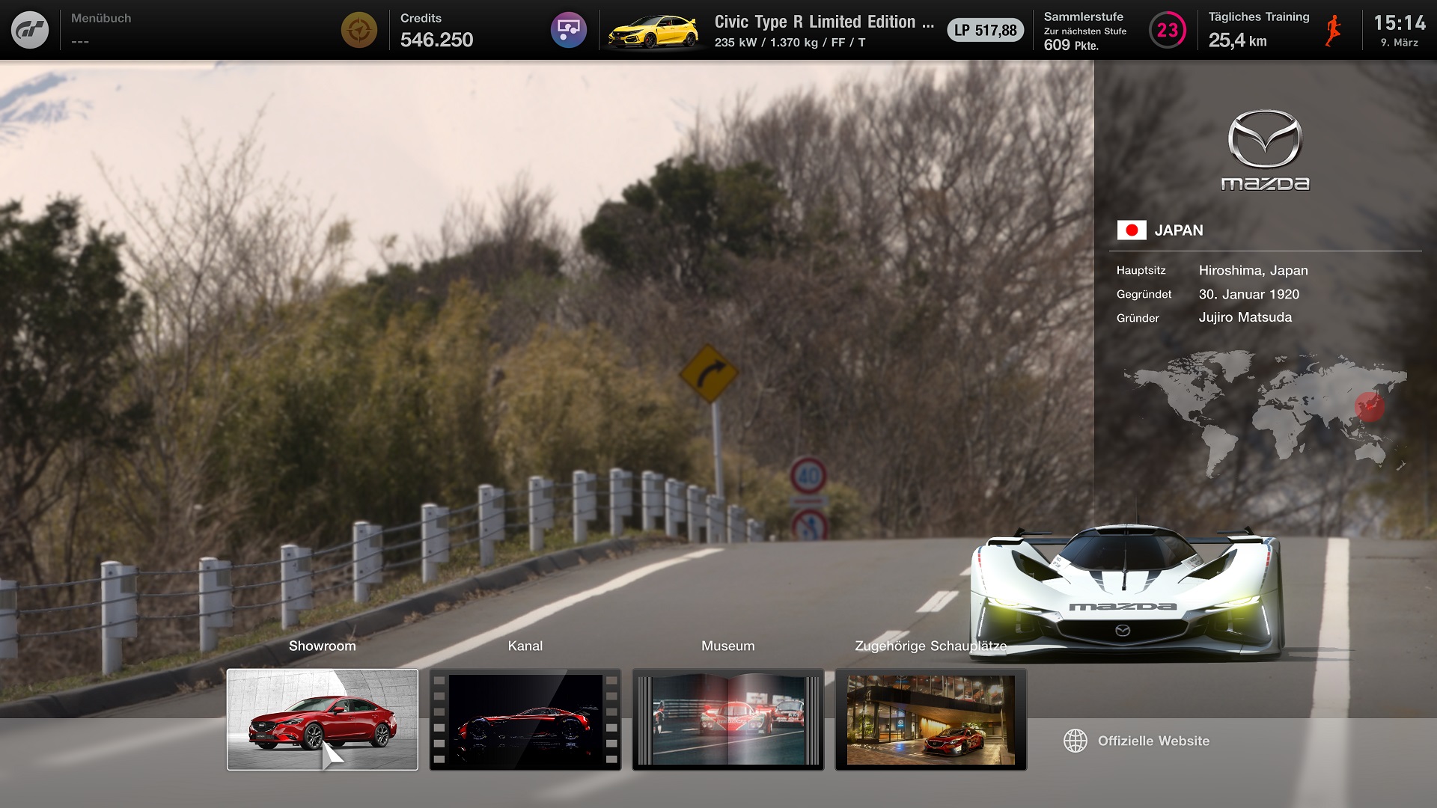Screen dimensions: 1437x808
Task: Open the Showroom thumbnail
Action: pyautogui.click(x=323, y=719)
